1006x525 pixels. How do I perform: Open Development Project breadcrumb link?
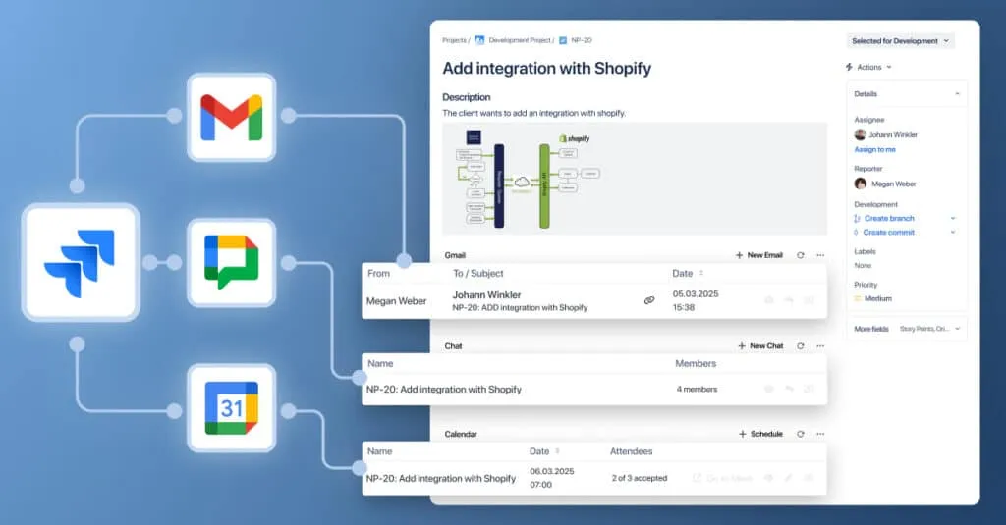tap(520, 40)
